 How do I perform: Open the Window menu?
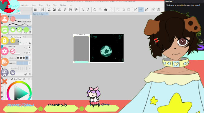[x=63, y=5]
